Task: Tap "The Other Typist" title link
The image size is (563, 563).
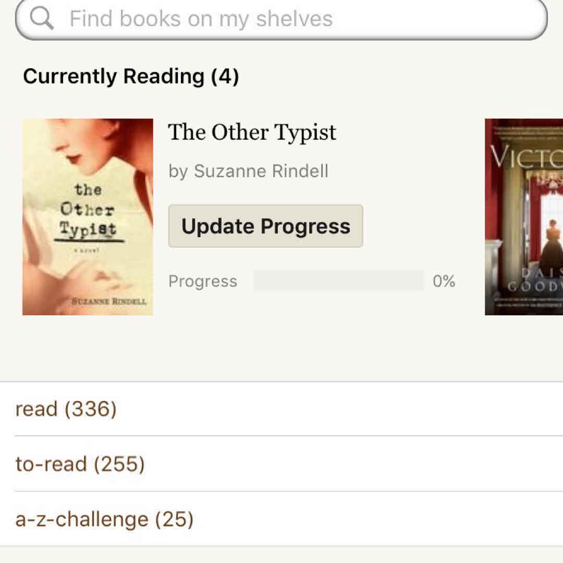Action: pos(252,132)
